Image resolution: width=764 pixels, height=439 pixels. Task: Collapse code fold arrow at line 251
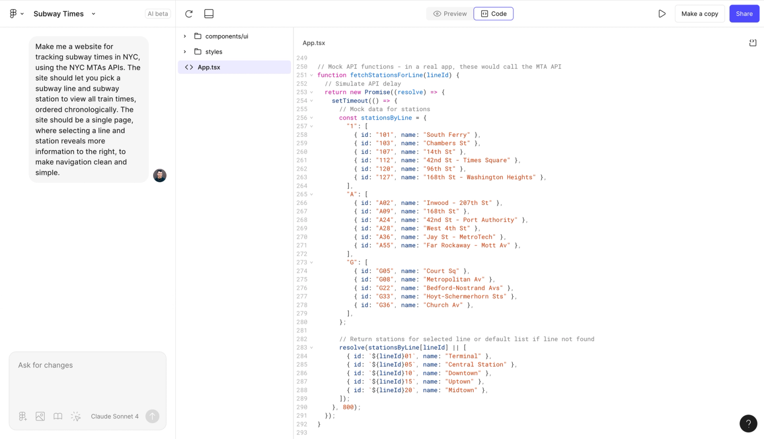click(x=312, y=76)
